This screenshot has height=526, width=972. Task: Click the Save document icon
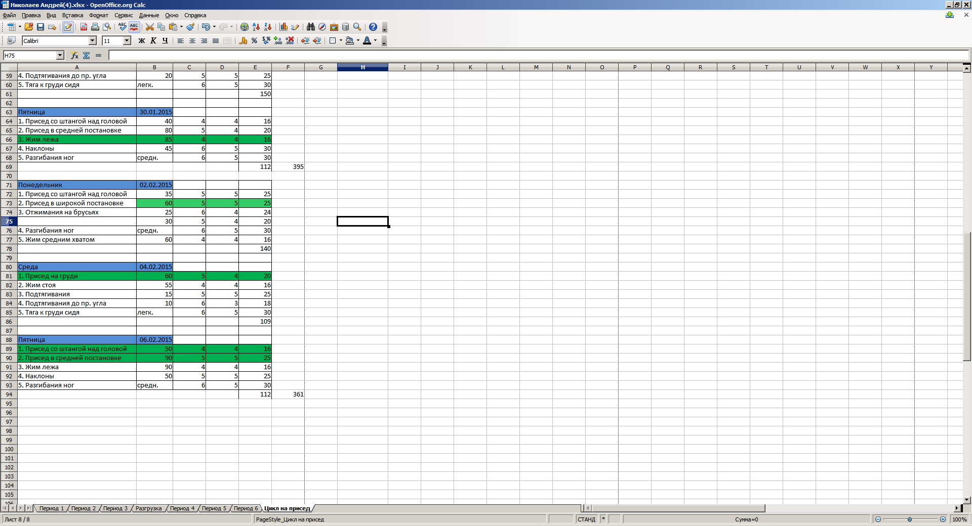click(x=40, y=27)
